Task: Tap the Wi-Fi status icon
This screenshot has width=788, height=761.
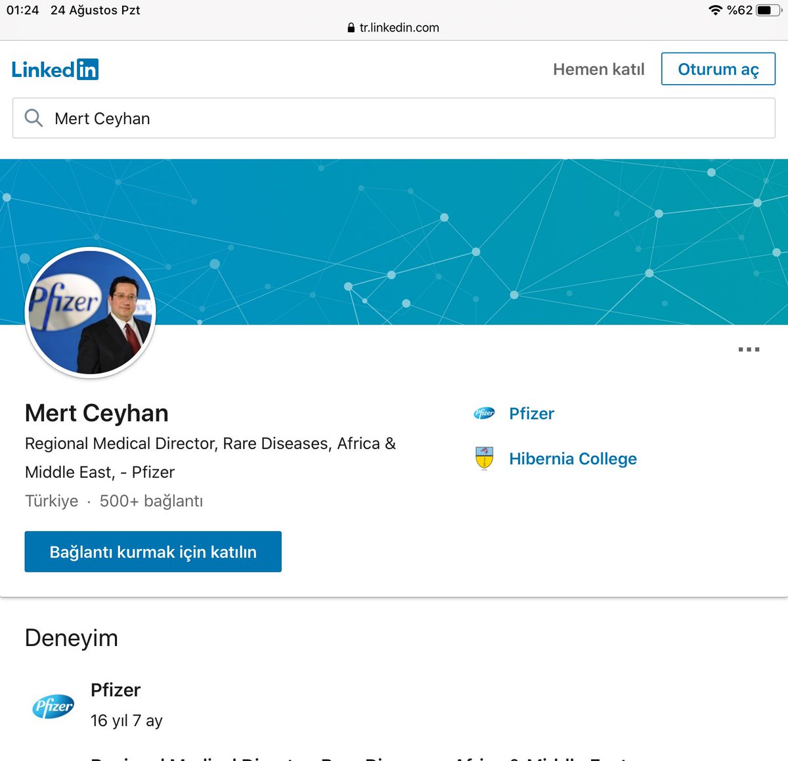Action: [715, 10]
